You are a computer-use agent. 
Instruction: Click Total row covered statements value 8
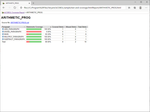point(63,42)
